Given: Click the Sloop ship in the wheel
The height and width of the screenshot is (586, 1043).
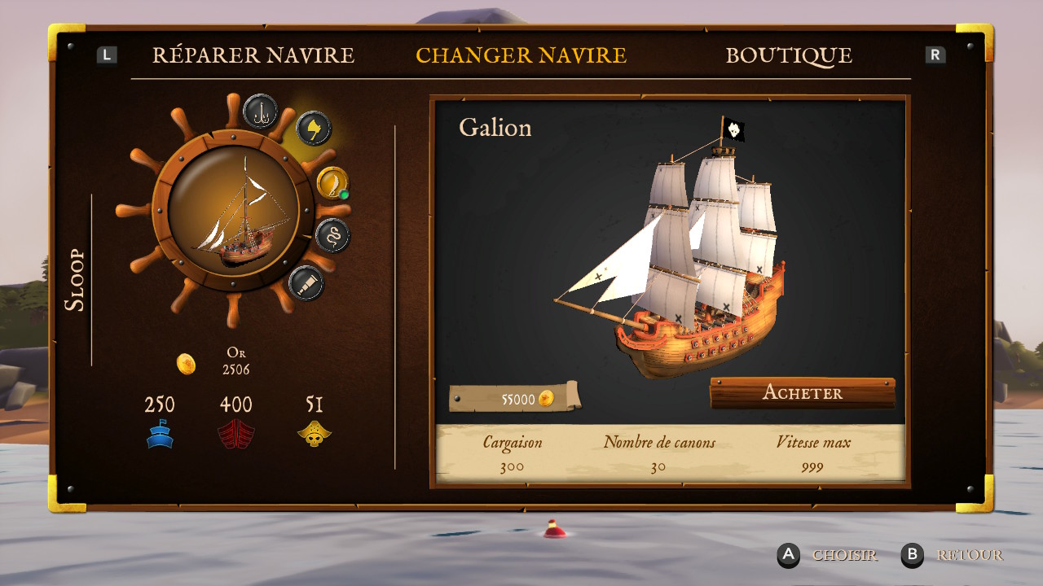Looking at the screenshot, I should point(240,218).
